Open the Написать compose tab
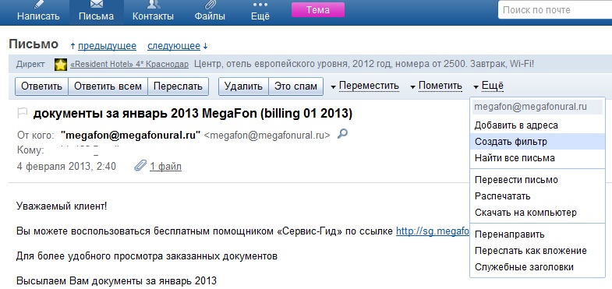 coord(38,12)
